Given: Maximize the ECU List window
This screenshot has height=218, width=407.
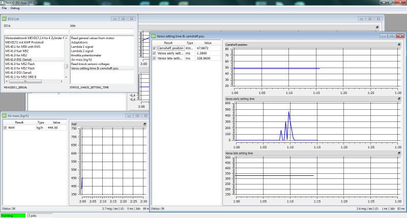Looking at the screenshot, I should pos(123,19).
